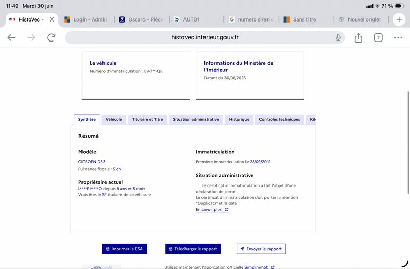Tap the microphone icon in address bar

[338, 37]
